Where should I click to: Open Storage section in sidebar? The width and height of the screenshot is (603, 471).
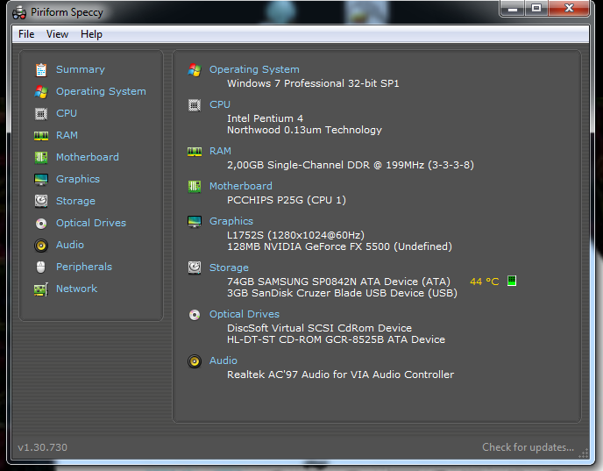click(75, 201)
